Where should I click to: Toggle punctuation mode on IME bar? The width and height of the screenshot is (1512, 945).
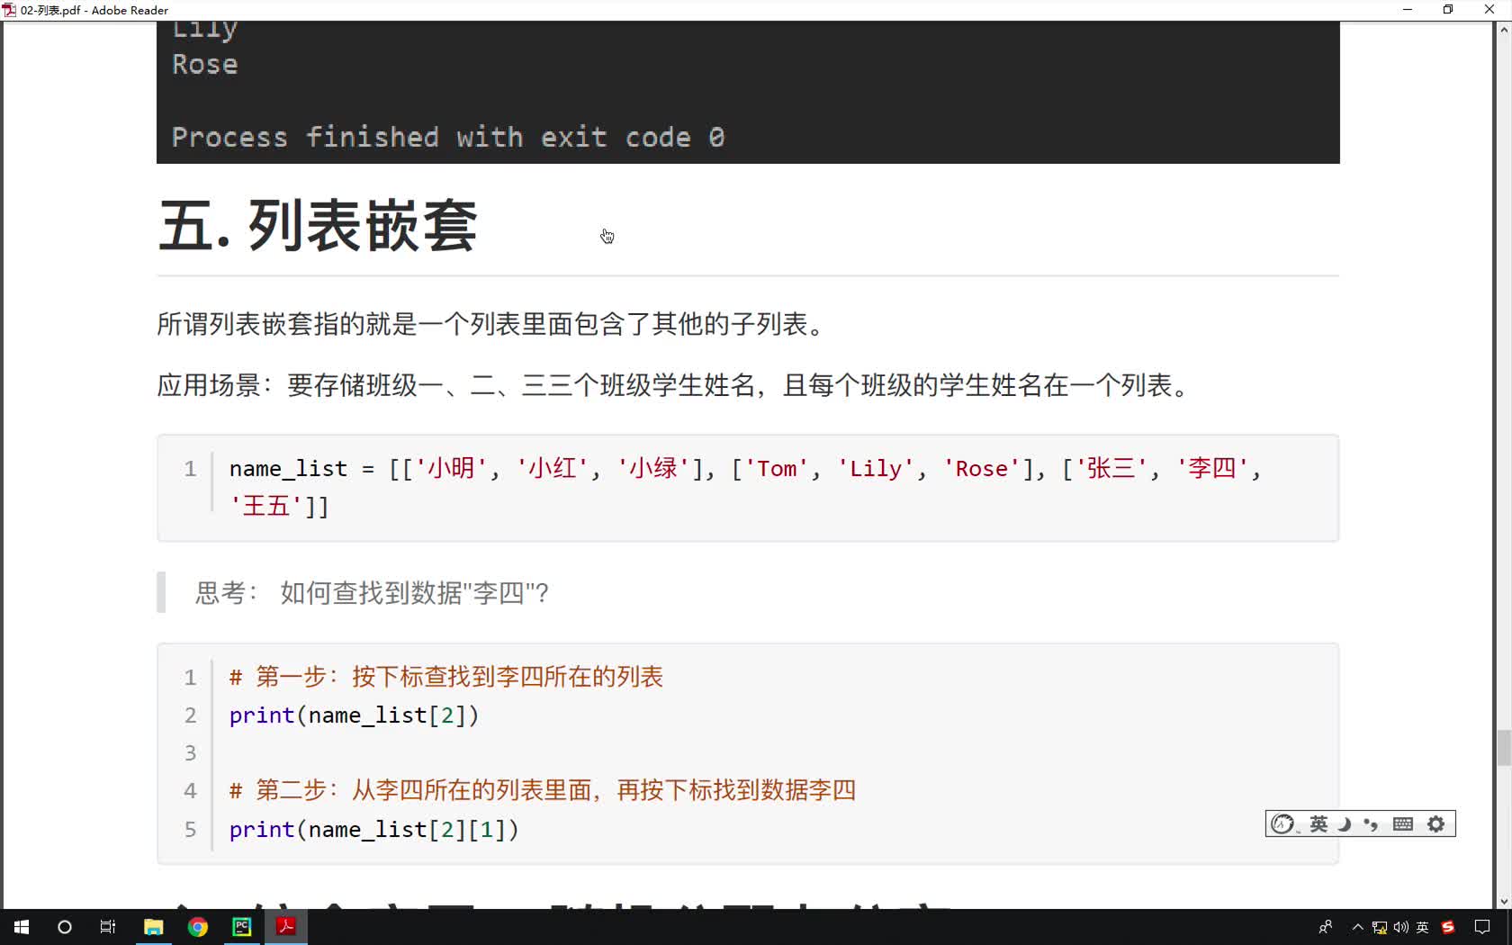click(1371, 823)
